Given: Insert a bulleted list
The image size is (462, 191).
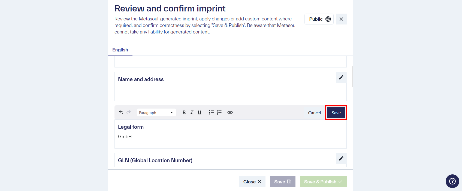Looking at the screenshot, I should pyautogui.click(x=211, y=112).
